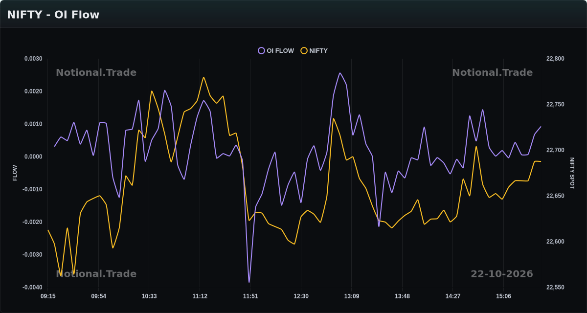587x313 pixels.
Task: Click the FLOW left axis title
Action: [15, 173]
